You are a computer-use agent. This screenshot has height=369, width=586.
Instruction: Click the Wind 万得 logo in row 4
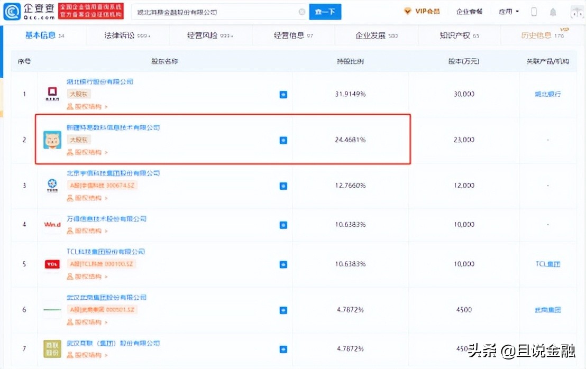coord(52,224)
